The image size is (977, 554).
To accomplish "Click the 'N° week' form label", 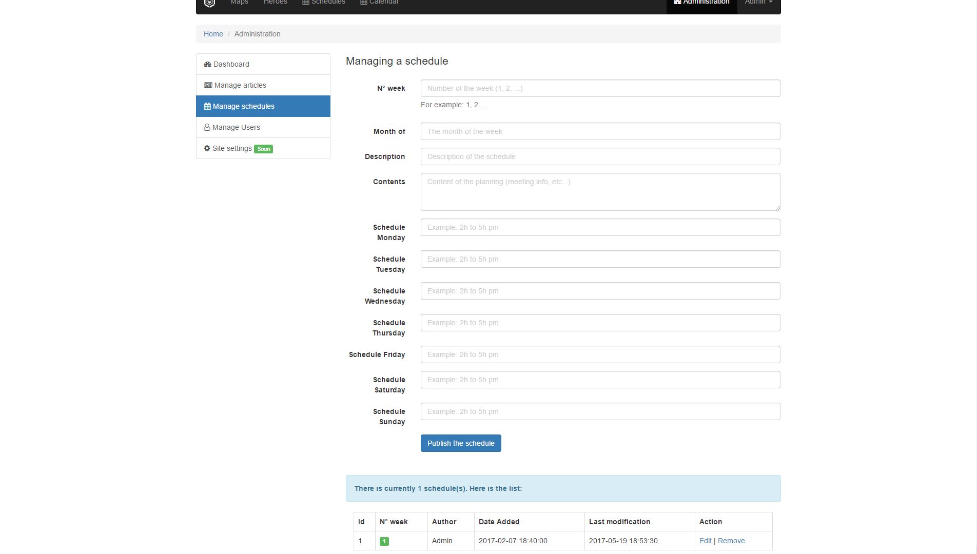I will pos(391,88).
